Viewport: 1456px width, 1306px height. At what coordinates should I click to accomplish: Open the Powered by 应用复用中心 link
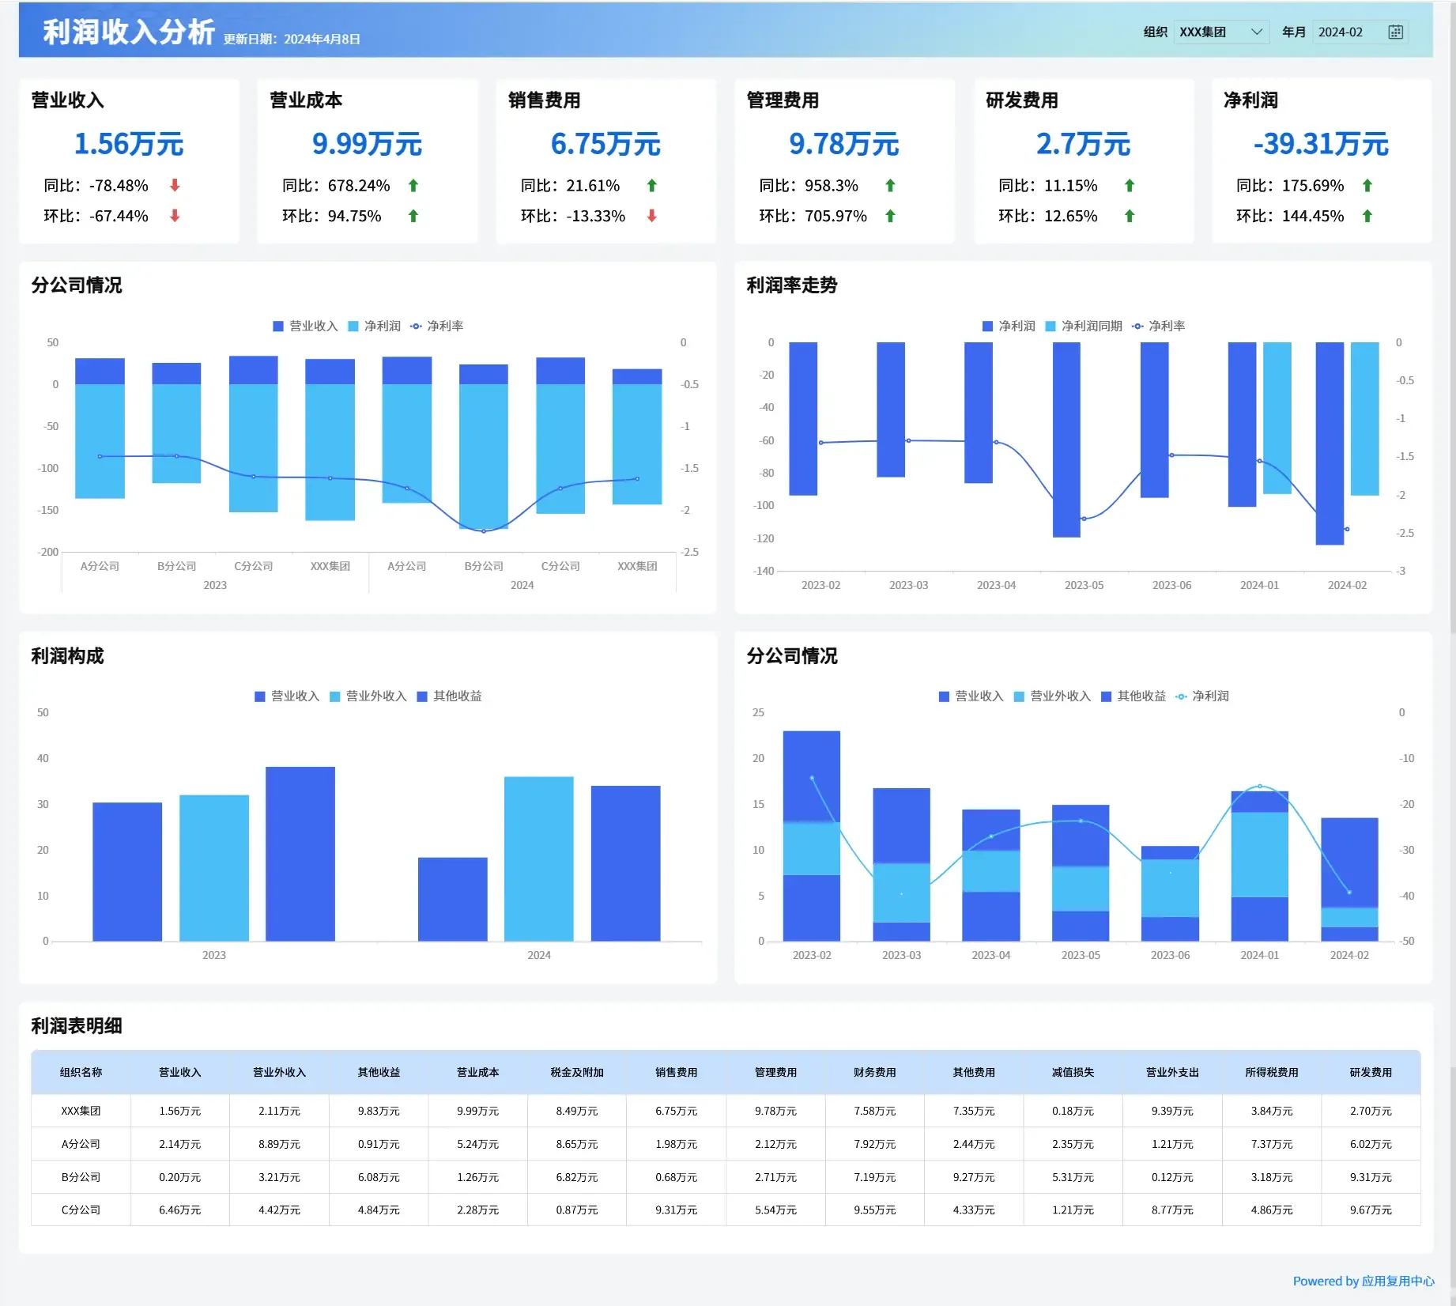point(1364,1281)
